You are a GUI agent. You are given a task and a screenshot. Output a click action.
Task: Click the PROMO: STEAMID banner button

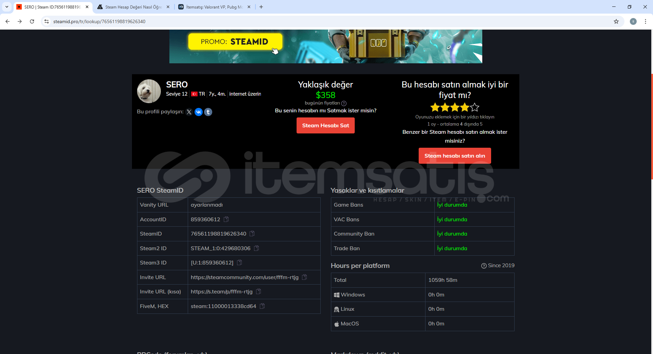click(235, 42)
